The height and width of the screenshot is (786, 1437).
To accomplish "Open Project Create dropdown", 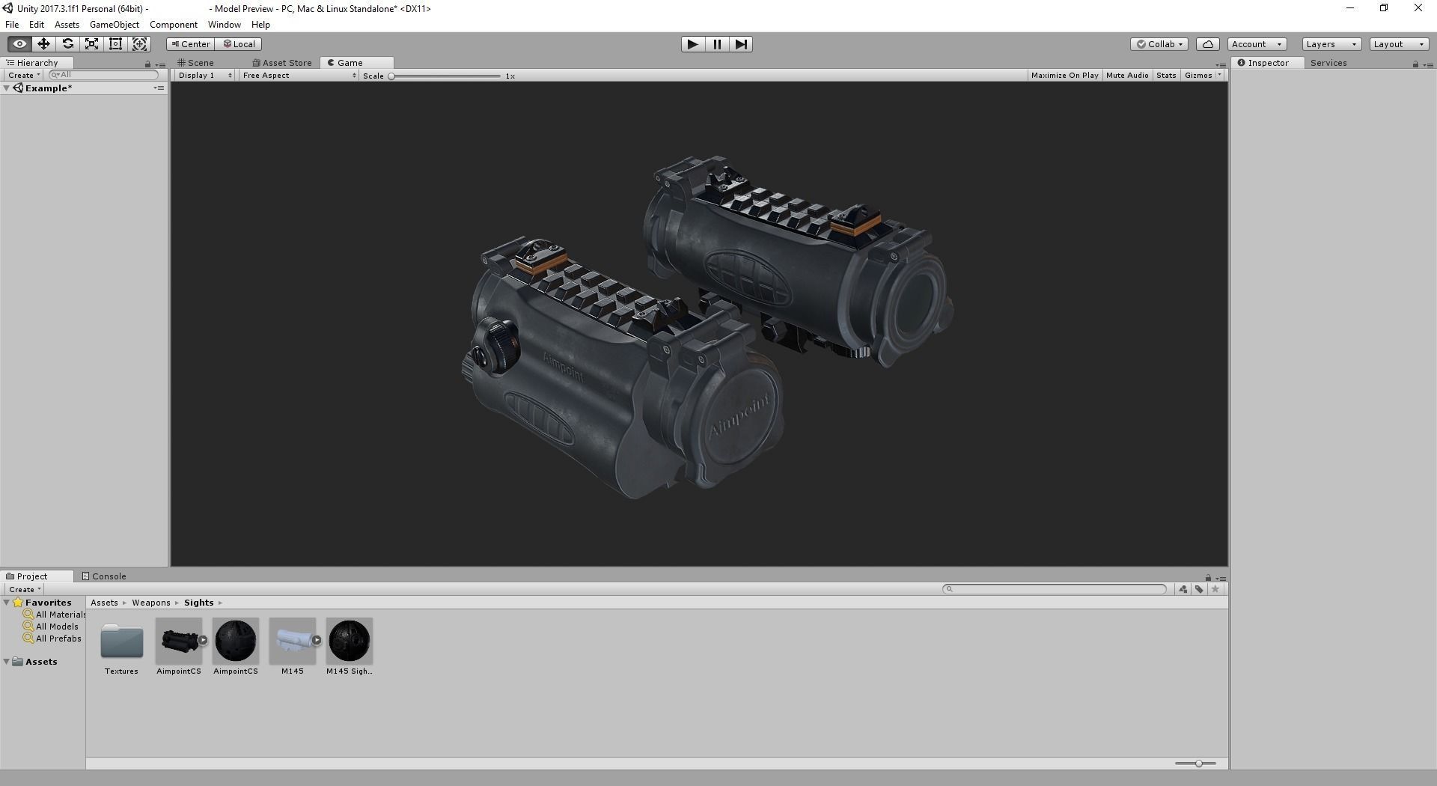I will pyautogui.click(x=24, y=590).
